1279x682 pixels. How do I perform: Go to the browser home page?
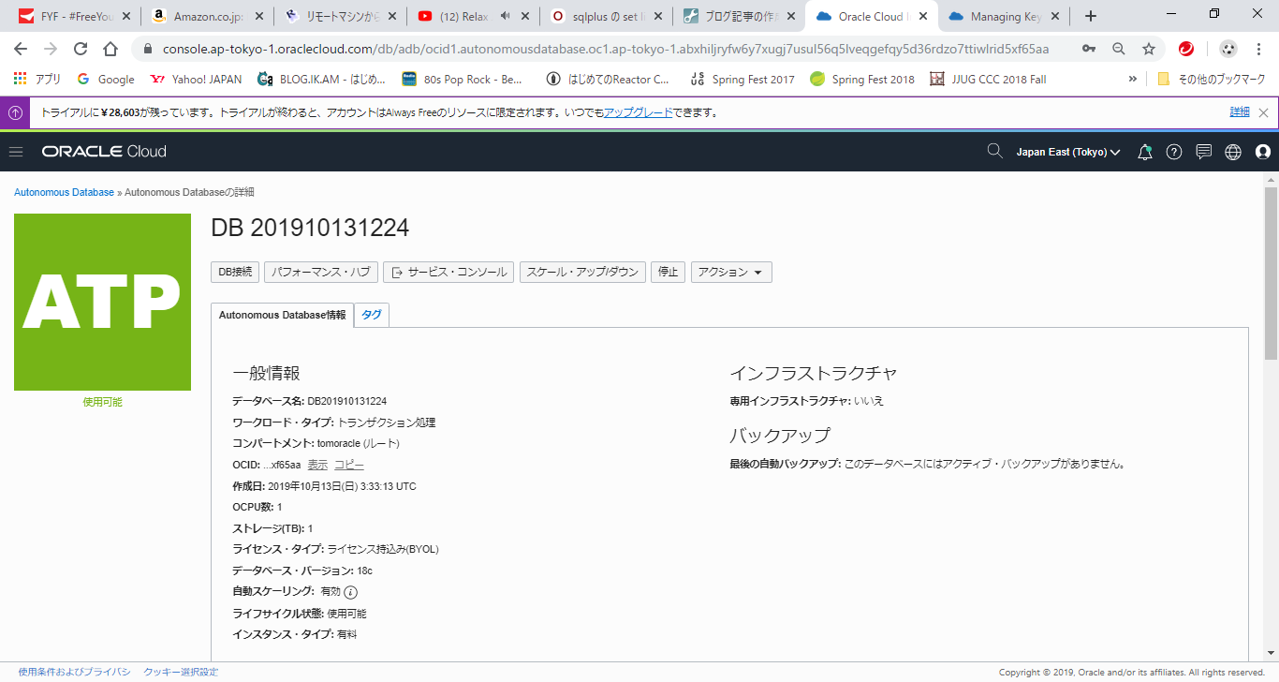[110, 49]
